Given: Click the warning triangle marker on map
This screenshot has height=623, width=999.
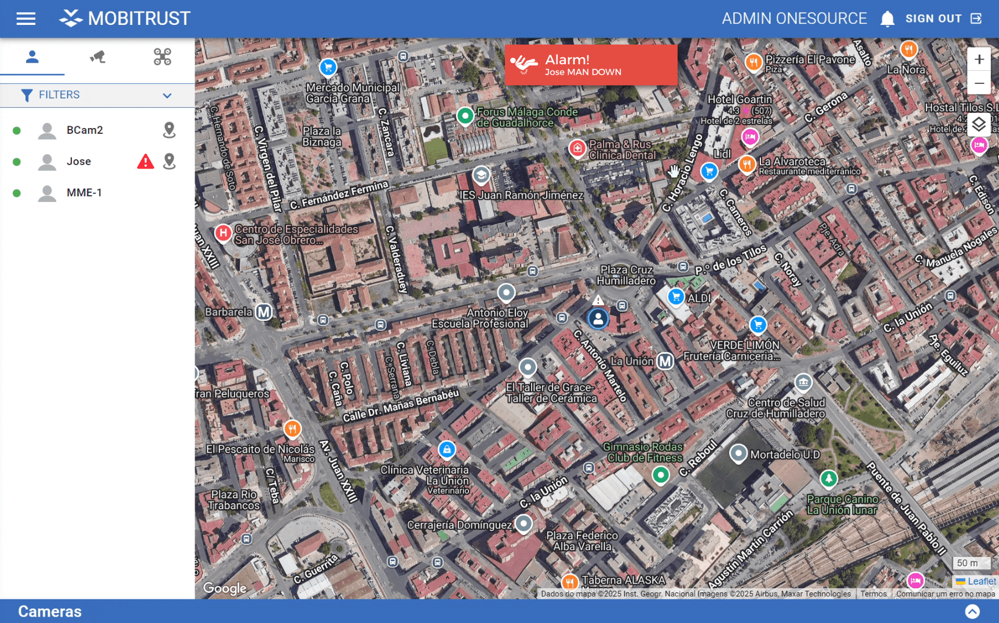Looking at the screenshot, I should 598,300.
